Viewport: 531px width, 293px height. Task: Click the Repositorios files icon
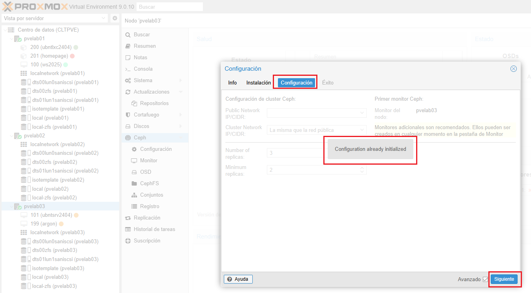click(x=134, y=103)
